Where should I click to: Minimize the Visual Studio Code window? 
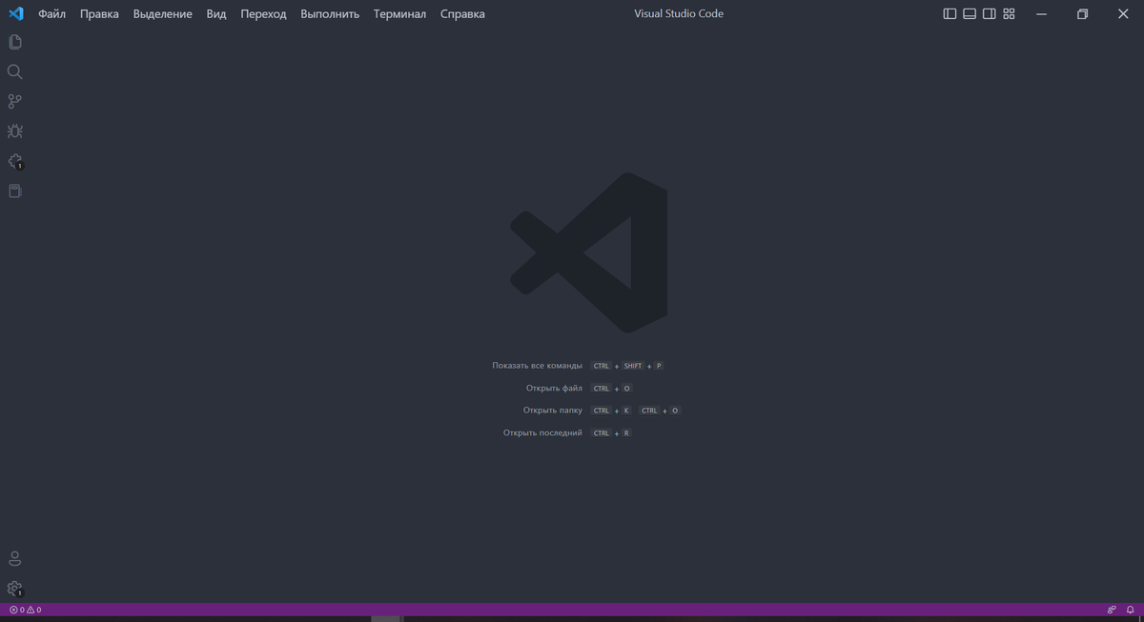pyautogui.click(x=1041, y=14)
